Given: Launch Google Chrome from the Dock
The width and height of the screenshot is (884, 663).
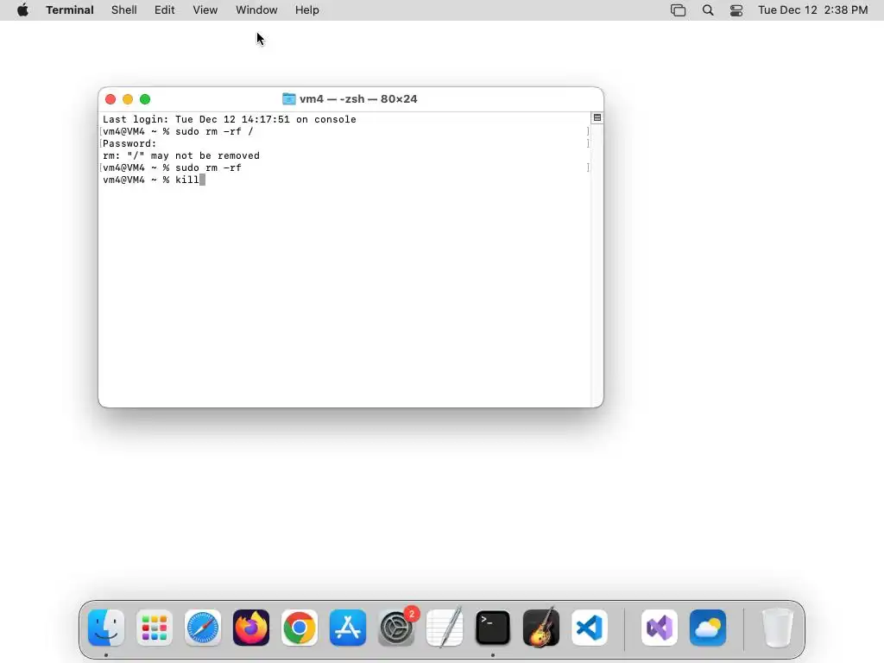Looking at the screenshot, I should [x=300, y=628].
